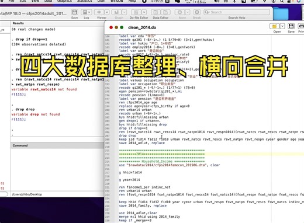Click '. drop if drop==1' in Results
Screen dimensions: 304x223
tap(29, 39)
